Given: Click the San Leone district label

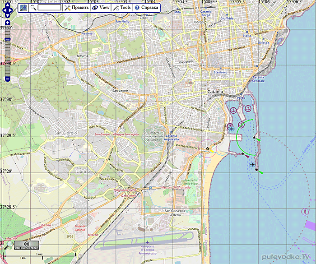Looking at the screenshot, I should (120, 91).
